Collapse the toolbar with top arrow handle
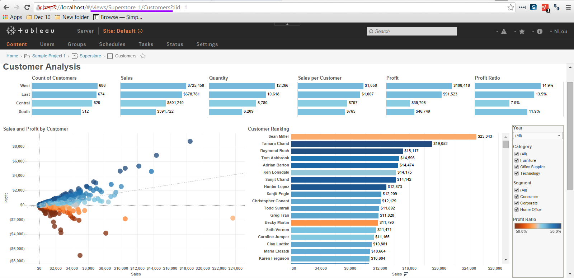574x278 pixels. click(287, 24)
